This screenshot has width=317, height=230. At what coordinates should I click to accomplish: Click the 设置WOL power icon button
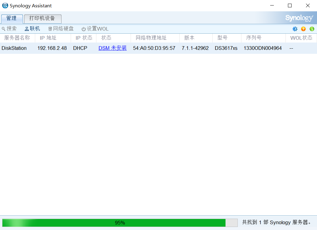click(x=84, y=29)
